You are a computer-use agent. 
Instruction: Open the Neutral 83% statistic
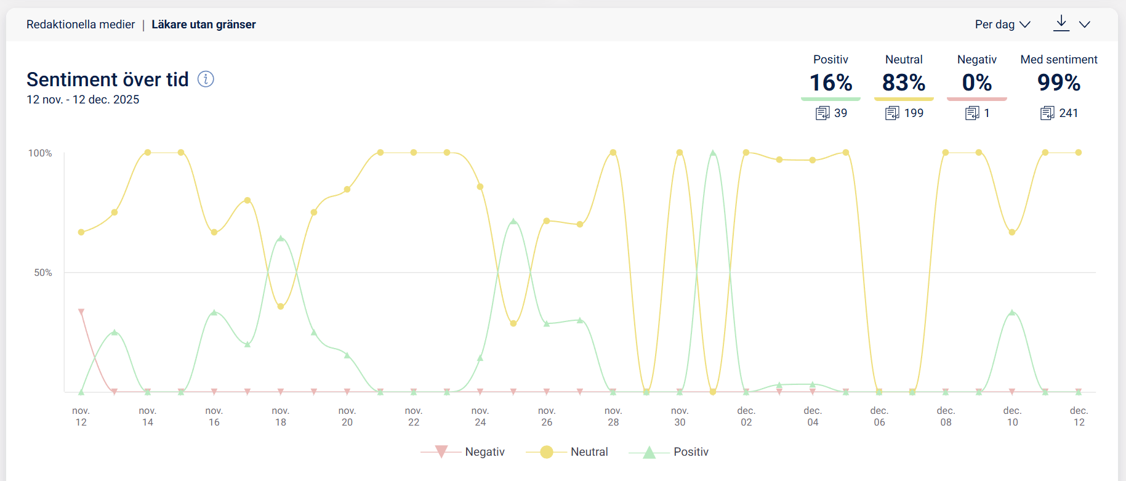pos(904,83)
